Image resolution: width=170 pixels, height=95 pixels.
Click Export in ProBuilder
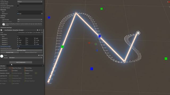pos(27,73)
